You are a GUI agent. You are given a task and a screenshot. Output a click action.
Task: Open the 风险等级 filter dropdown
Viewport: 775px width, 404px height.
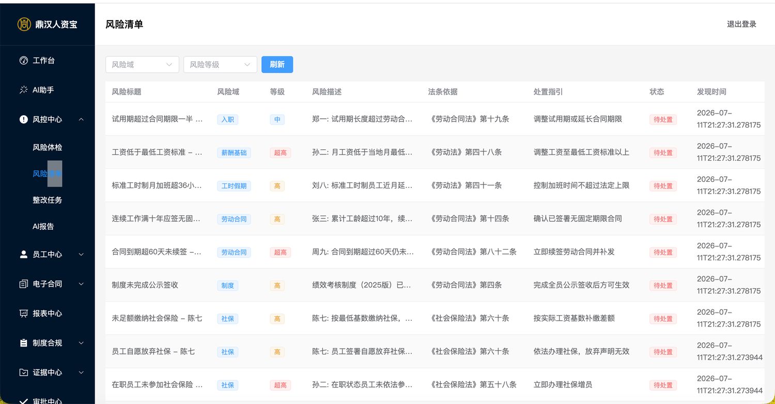pos(220,65)
